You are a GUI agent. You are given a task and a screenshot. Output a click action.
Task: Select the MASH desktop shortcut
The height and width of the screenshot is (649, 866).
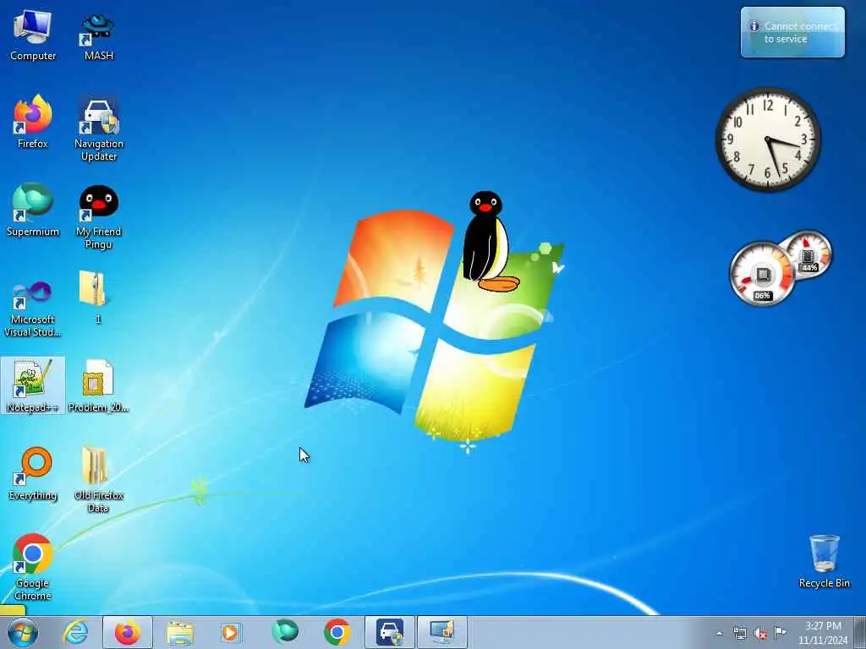pos(98,36)
